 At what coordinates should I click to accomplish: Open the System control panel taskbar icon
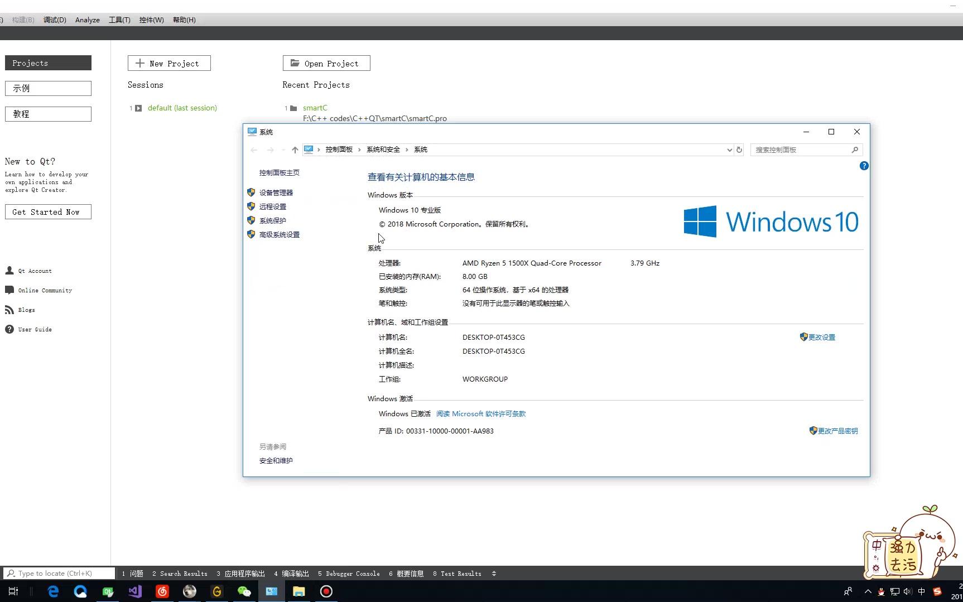(x=272, y=591)
